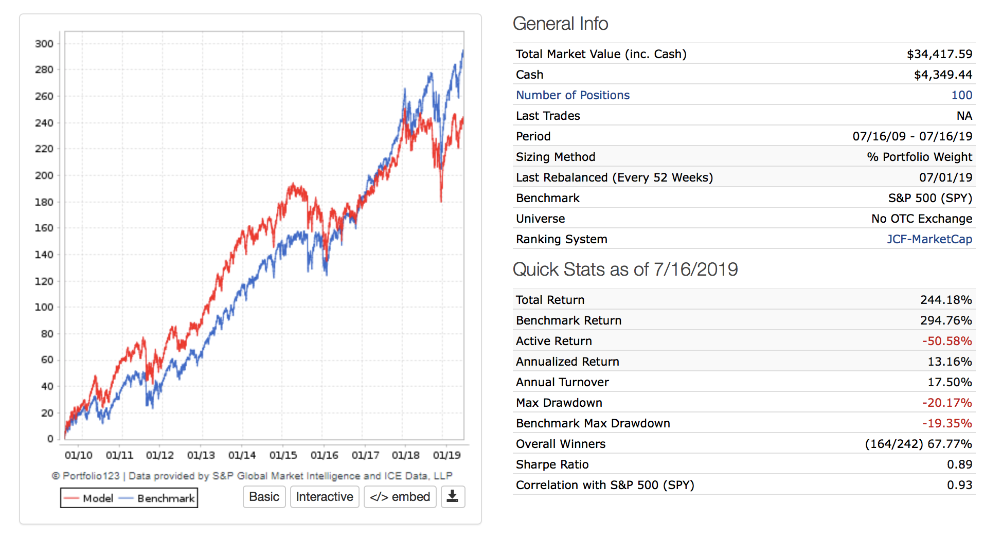Click the Quick Stats heading

click(x=625, y=269)
